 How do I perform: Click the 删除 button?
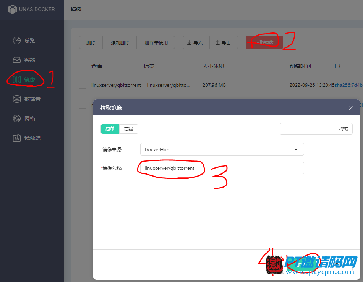pos(91,42)
